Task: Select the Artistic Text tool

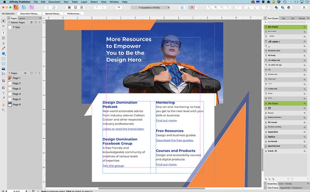Action: click(x=3, y=44)
